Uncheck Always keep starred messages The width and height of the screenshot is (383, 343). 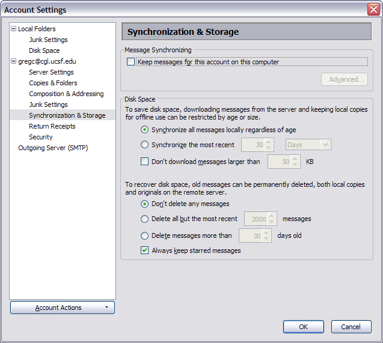click(144, 250)
